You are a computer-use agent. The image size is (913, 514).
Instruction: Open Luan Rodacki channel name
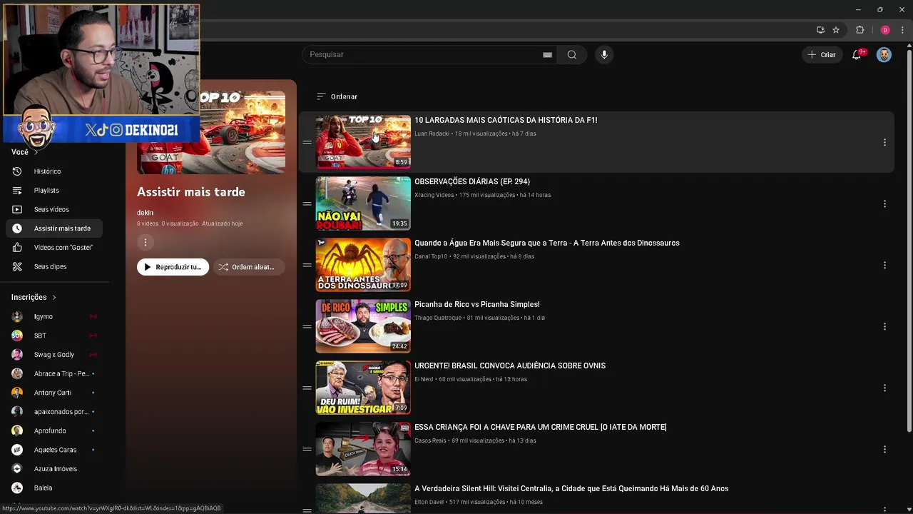[432, 133]
